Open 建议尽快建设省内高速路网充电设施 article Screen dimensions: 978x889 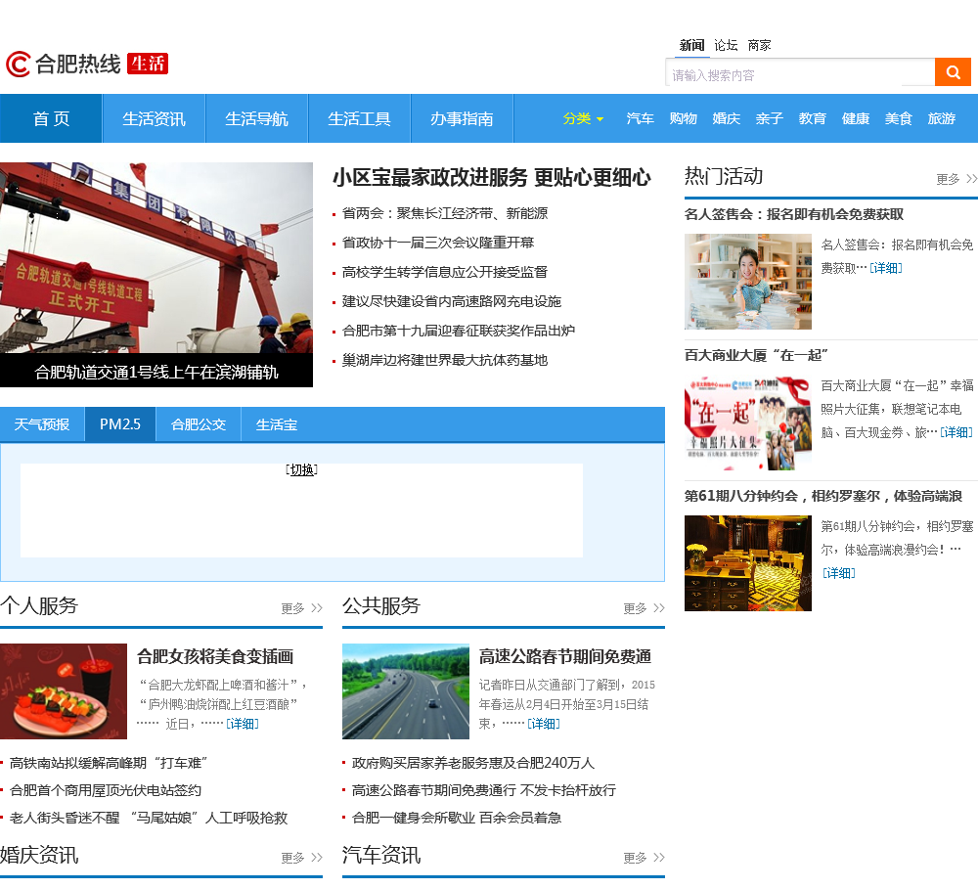(x=452, y=301)
